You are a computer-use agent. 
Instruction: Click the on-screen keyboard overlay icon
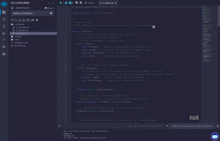point(194,118)
